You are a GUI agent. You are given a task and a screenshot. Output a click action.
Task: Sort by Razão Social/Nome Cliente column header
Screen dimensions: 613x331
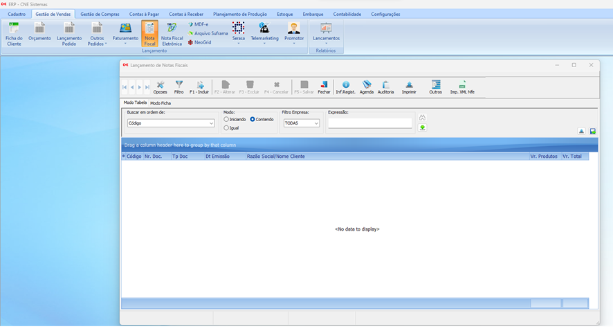(x=276, y=156)
